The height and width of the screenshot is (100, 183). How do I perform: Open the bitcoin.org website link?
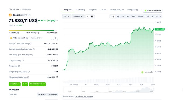coord(42,94)
